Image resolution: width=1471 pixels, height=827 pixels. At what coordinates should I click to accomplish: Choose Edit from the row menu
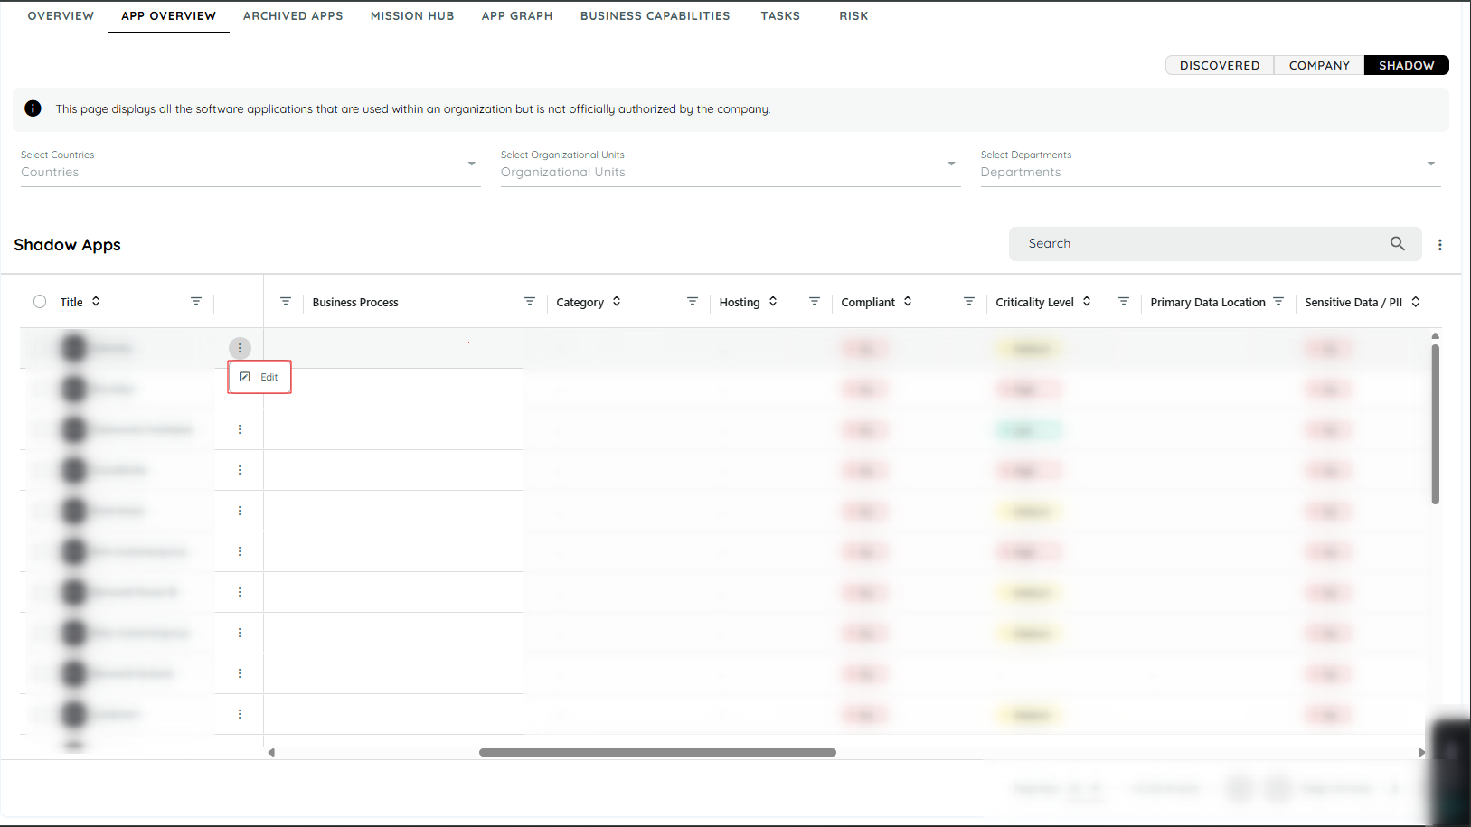tap(259, 377)
